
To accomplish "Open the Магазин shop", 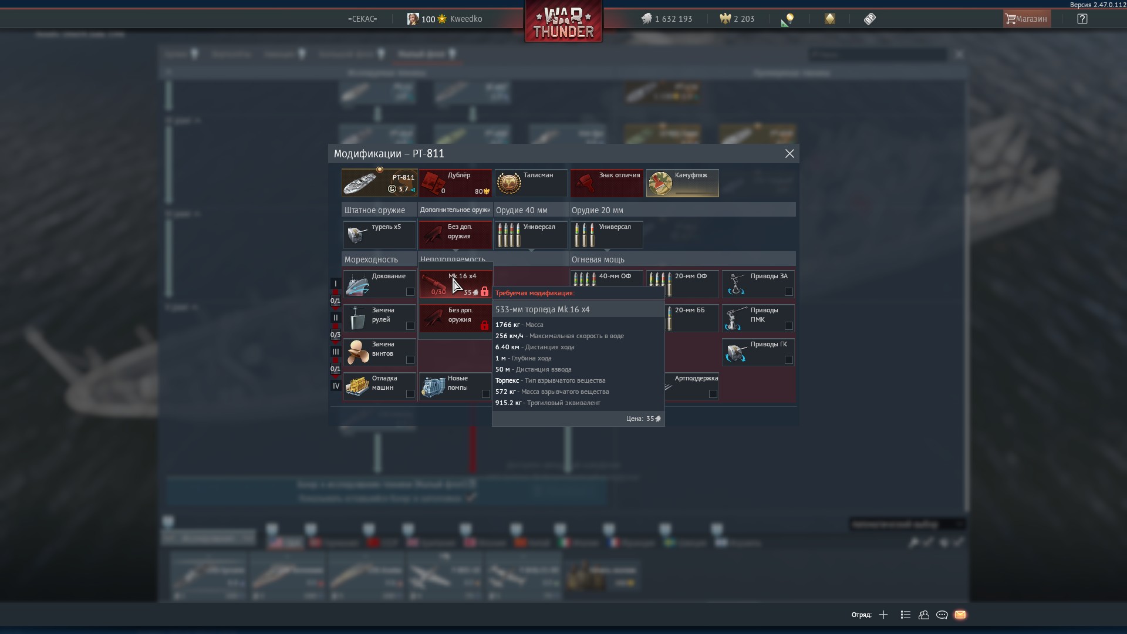I will click(1027, 19).
